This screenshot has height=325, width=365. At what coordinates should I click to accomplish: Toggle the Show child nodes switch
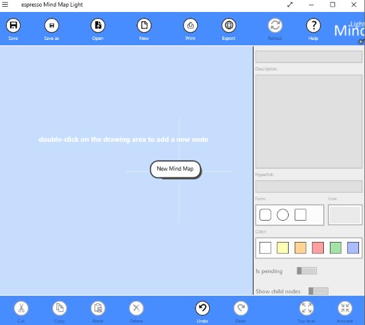click(319, 291)
